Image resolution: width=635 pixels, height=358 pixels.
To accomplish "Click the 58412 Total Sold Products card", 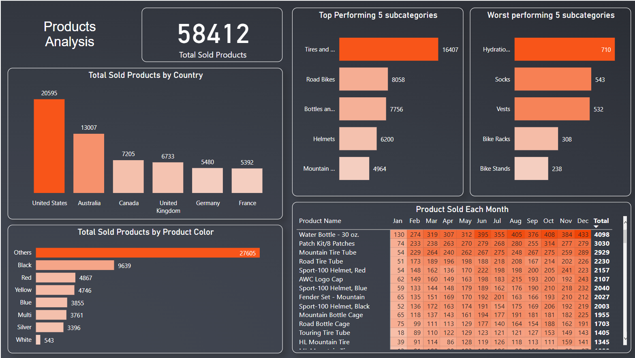I will 212,35.
